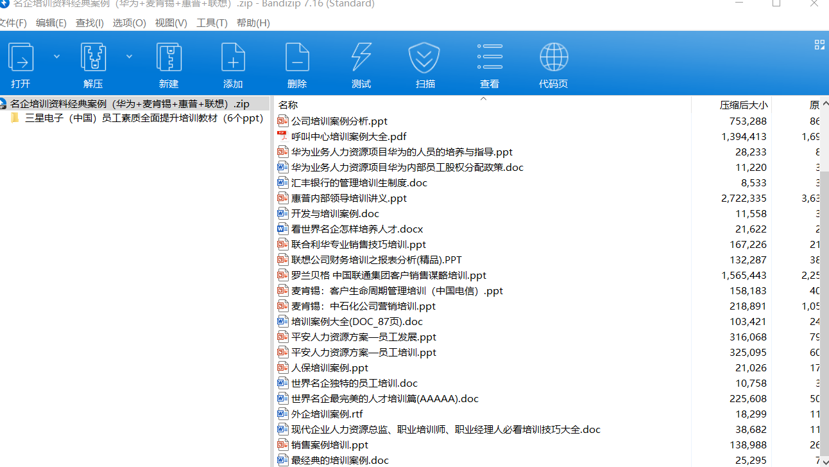
Task: Click compressed size 1,565,443
Action: (x=744, y=275)
